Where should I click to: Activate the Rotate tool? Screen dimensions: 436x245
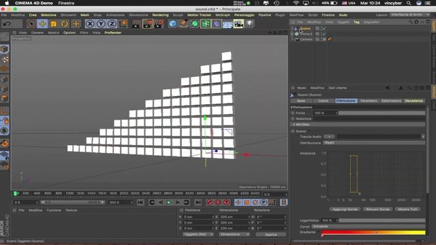65,24
